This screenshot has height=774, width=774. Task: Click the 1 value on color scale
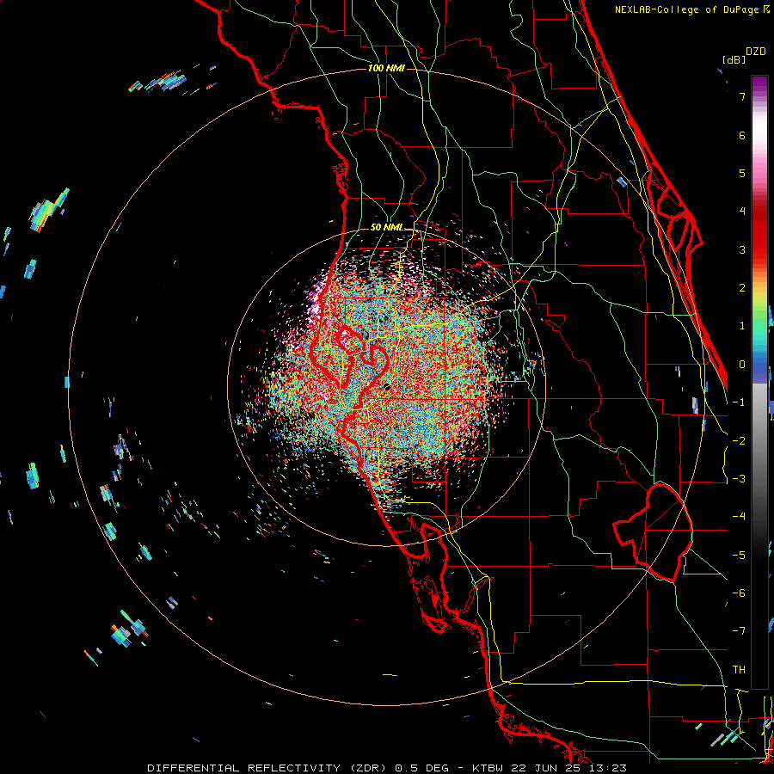pos(742,326)
